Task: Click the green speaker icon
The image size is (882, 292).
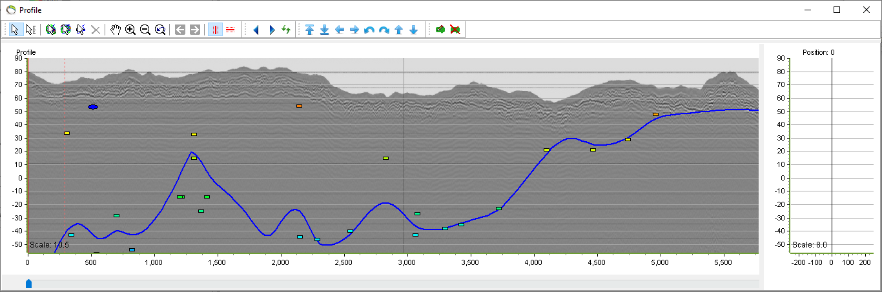Action: pos(440,30)
